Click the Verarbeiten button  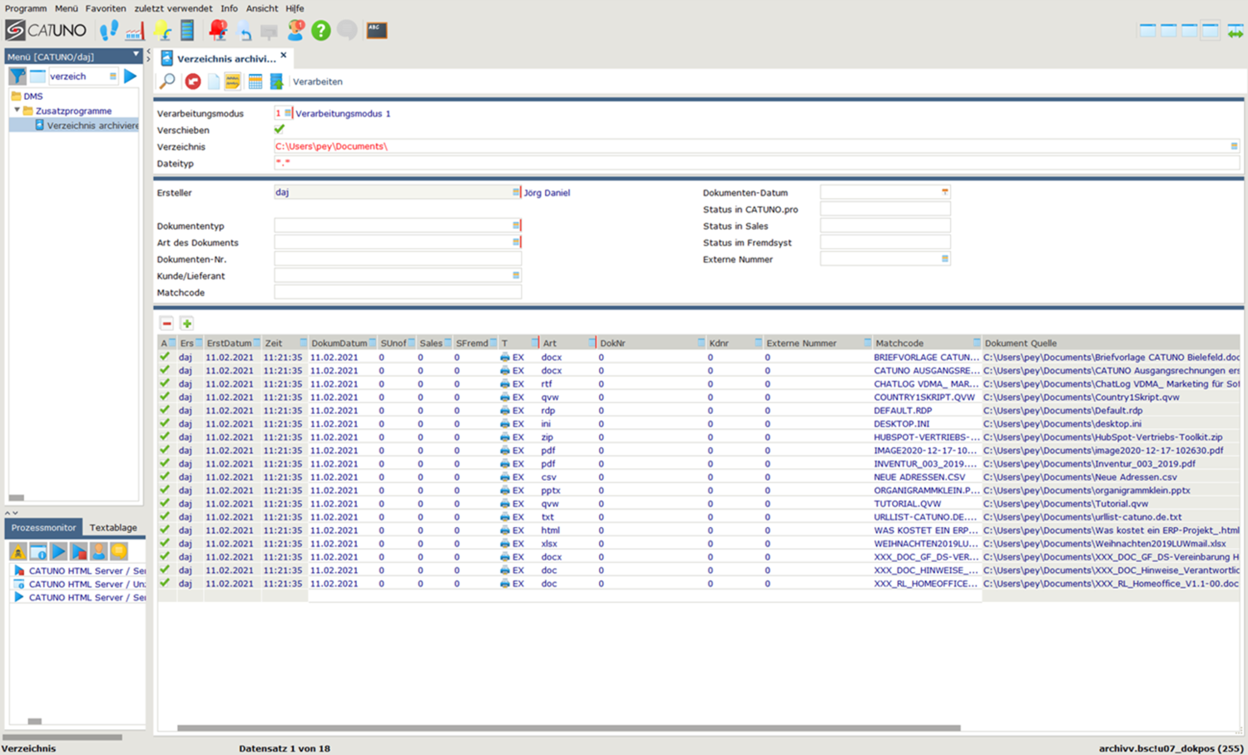(x=317, y=81)
